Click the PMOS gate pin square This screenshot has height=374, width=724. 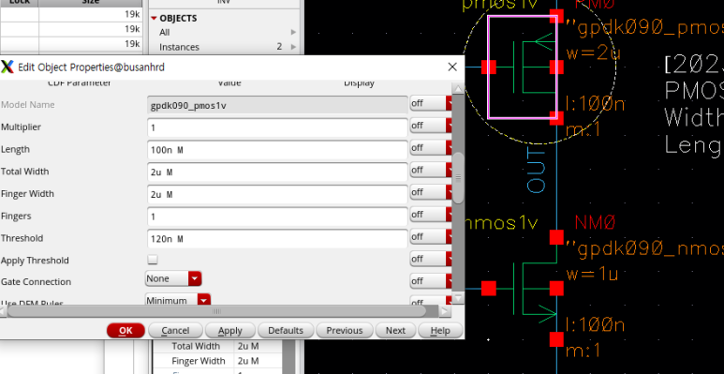pyautogui.click(x=489, y=67)
